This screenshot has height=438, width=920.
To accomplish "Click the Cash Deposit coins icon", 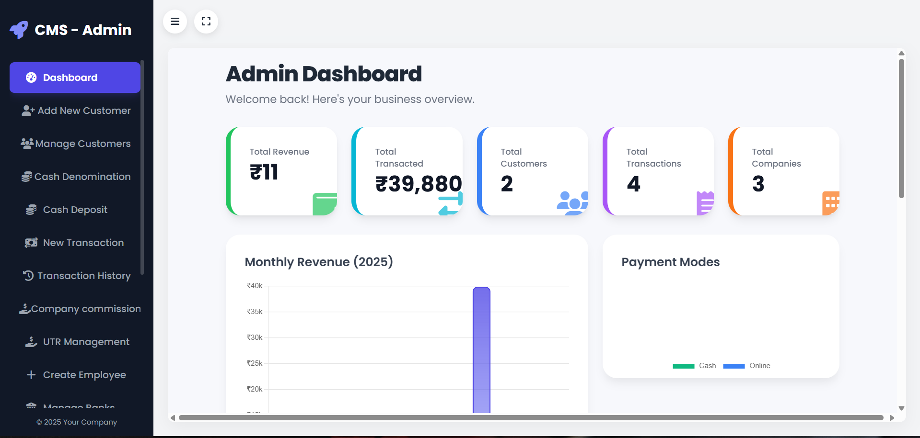I will point(31,210).
